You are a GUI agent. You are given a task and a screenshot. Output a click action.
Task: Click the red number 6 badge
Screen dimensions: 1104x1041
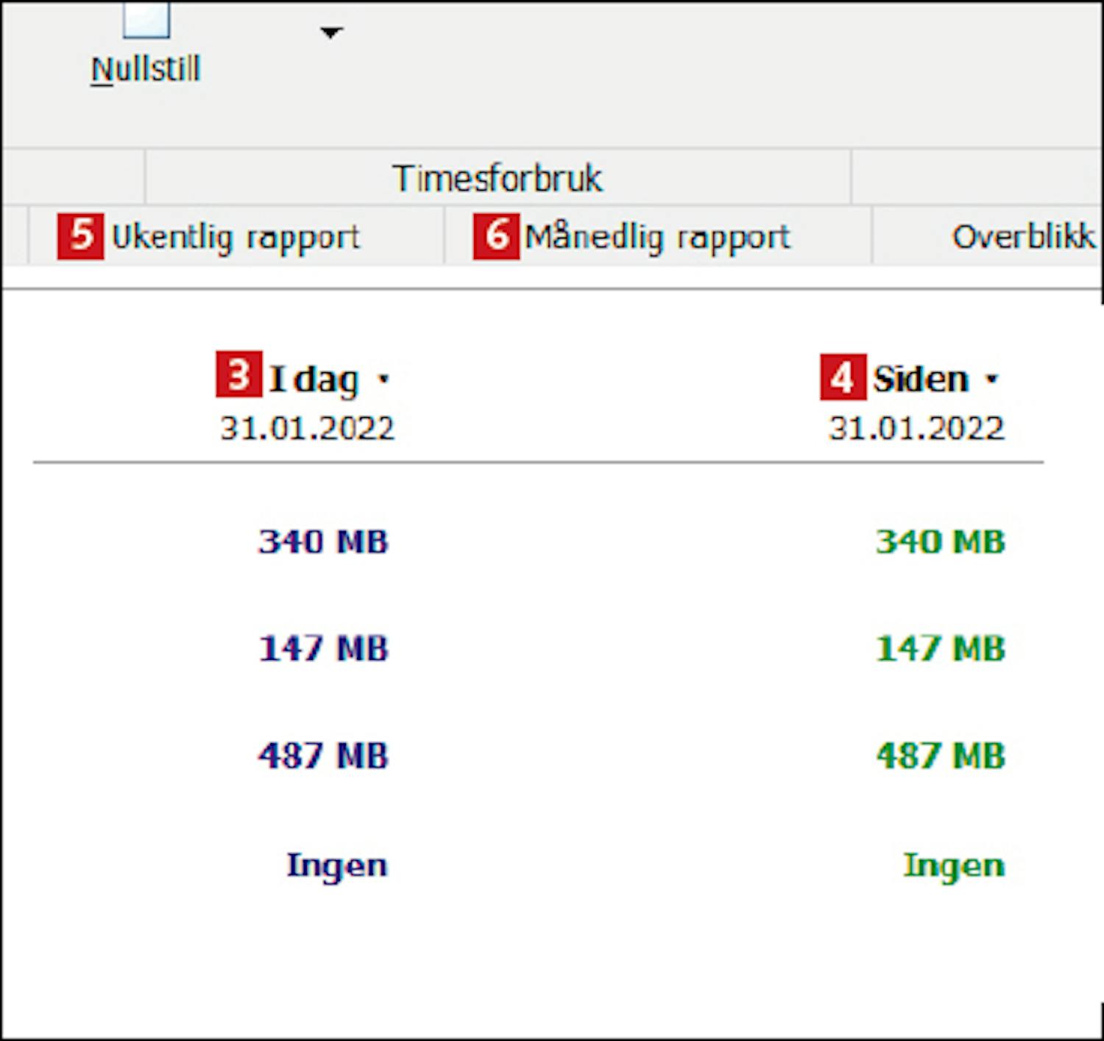tap(496, 236)
